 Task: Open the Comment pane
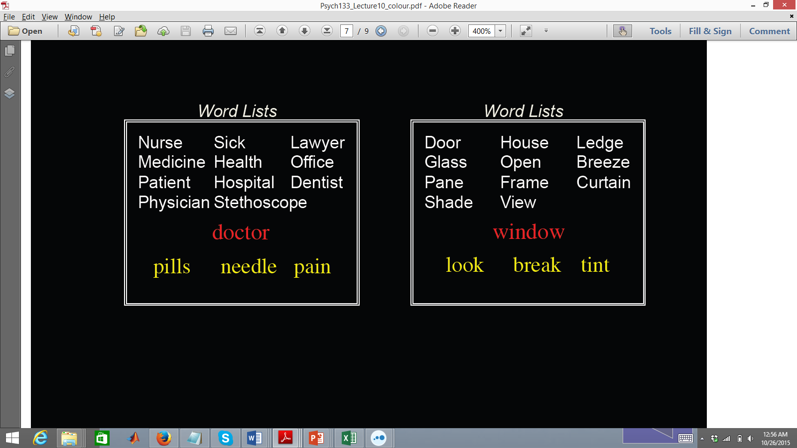click(x=769, y=31)
